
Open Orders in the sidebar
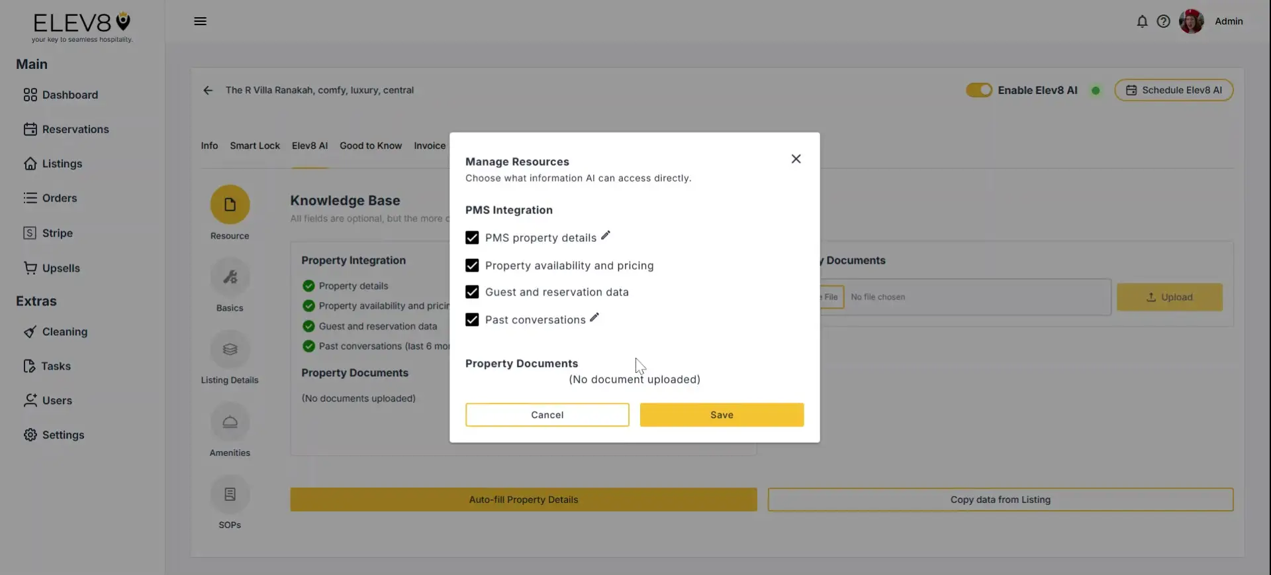50,198
